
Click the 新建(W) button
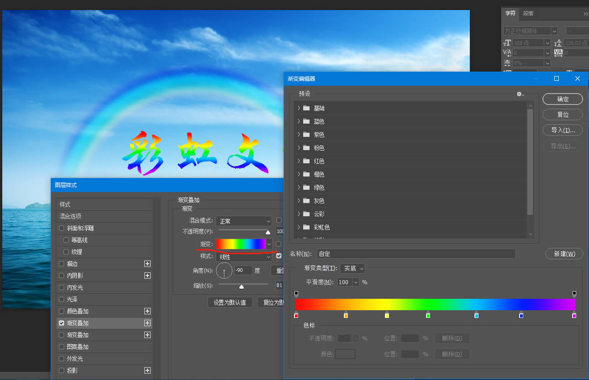(x=564, y=254)
